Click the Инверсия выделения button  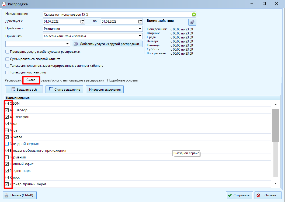click(x=105, y=90)
